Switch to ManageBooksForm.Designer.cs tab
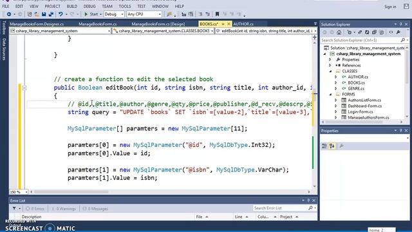The width and height of the screenshot is (412, 232). 37,24
